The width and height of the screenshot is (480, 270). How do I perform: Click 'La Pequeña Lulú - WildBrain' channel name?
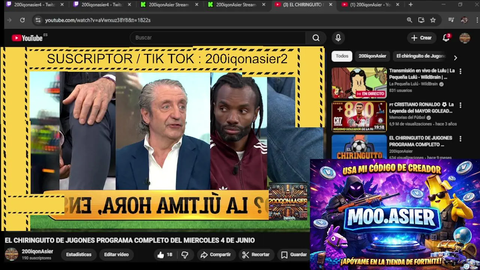pyautogui.click(x=413, y=84)
